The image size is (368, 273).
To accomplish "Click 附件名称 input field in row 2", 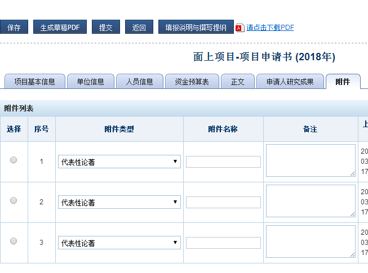I will pos(223,202).
